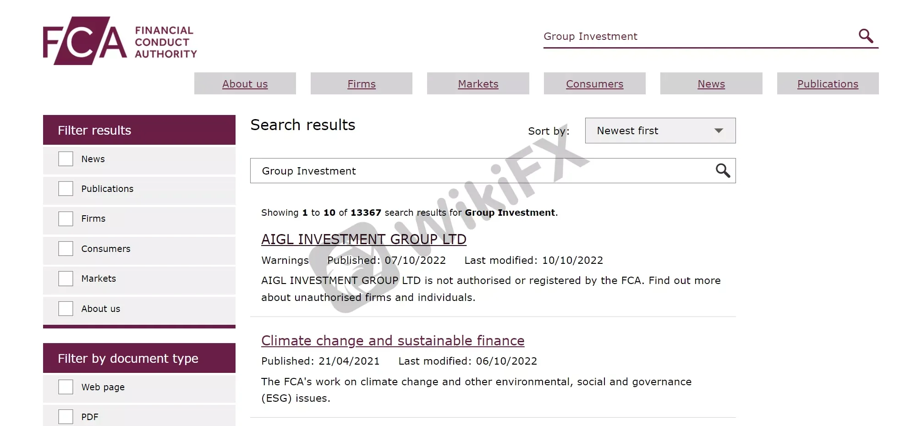Open the Markets navigation menu

pyautogui.click(x=478, y=84)
